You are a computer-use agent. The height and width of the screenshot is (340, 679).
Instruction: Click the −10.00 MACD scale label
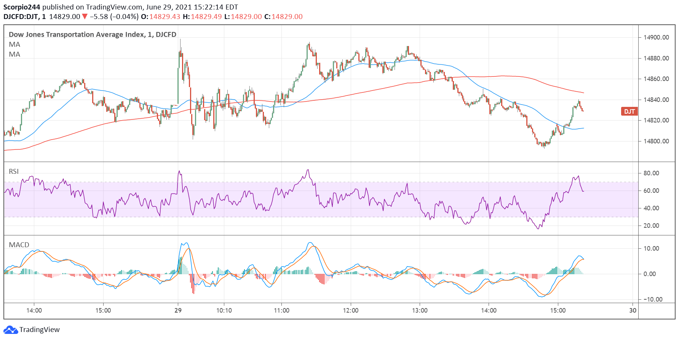[653, 299]
